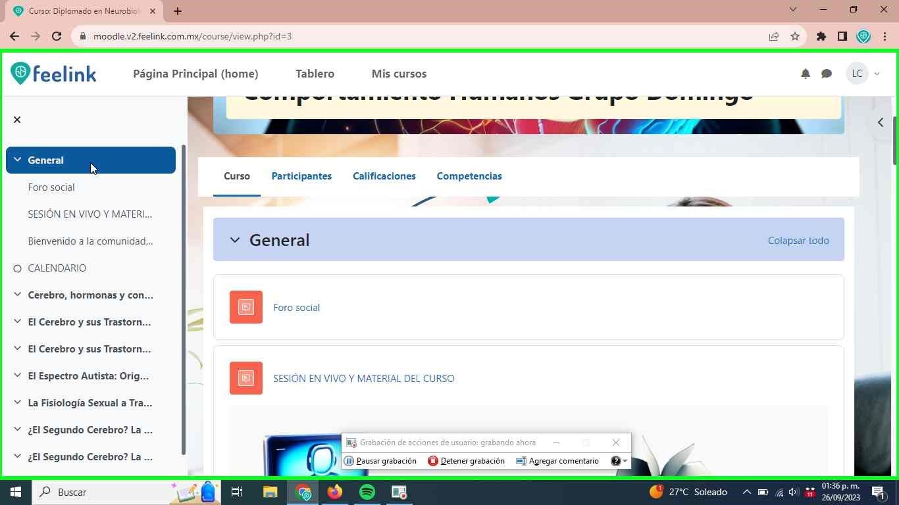Collapse the right block drawer chevron
This screenshot has width=899, height=505.
point(880,122)
